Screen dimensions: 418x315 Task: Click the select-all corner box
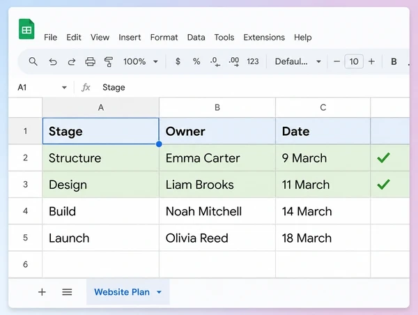pos(25,107)
